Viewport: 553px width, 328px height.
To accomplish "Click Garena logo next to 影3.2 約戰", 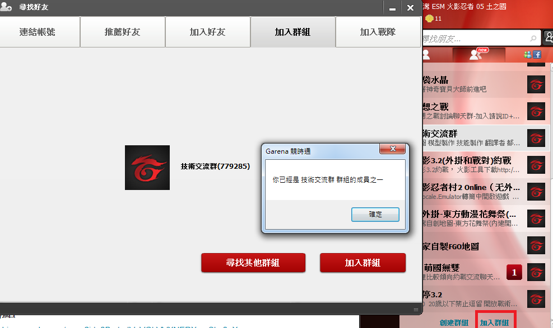I will [x=536, y=165].
